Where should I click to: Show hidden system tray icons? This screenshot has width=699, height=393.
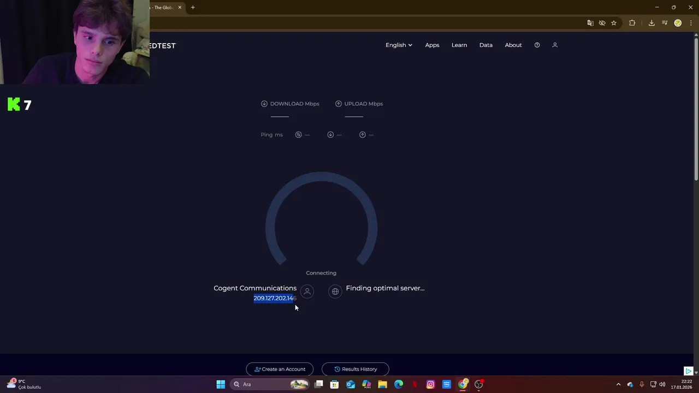tap(618, 384)
